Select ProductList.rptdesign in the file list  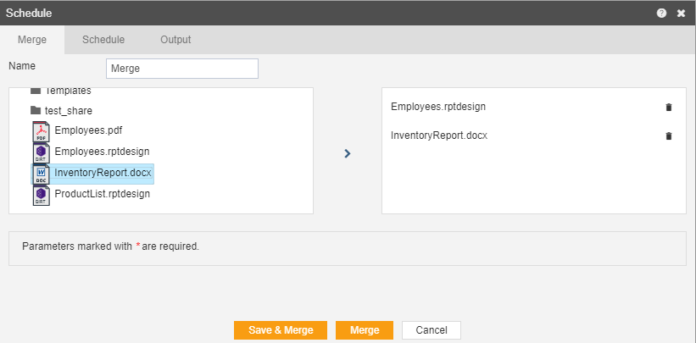pos(102,194)
